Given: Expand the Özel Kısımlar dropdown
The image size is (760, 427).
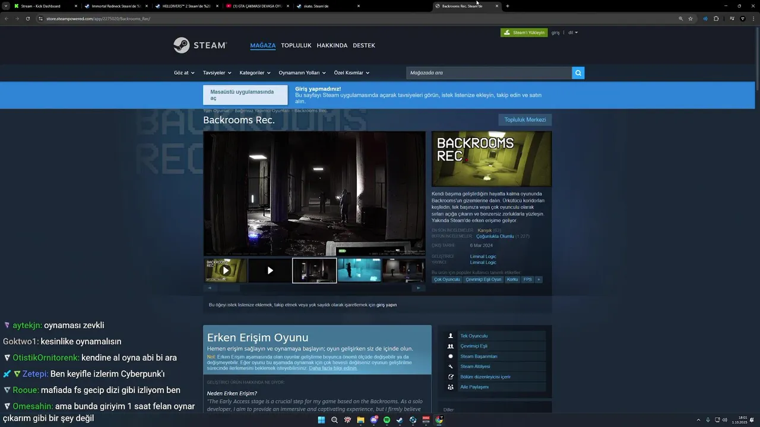Looking at the screenshot, I should [351, 73].
